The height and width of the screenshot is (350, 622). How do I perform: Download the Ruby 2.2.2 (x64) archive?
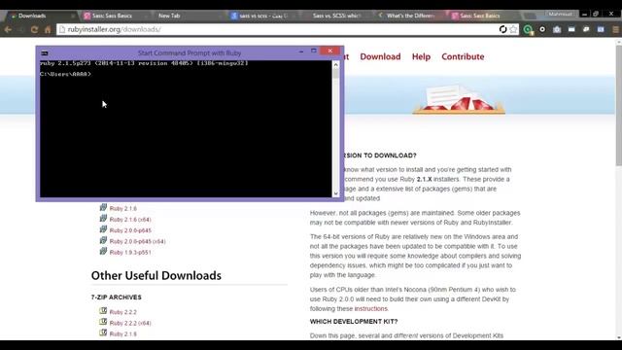tap(130, 323)
